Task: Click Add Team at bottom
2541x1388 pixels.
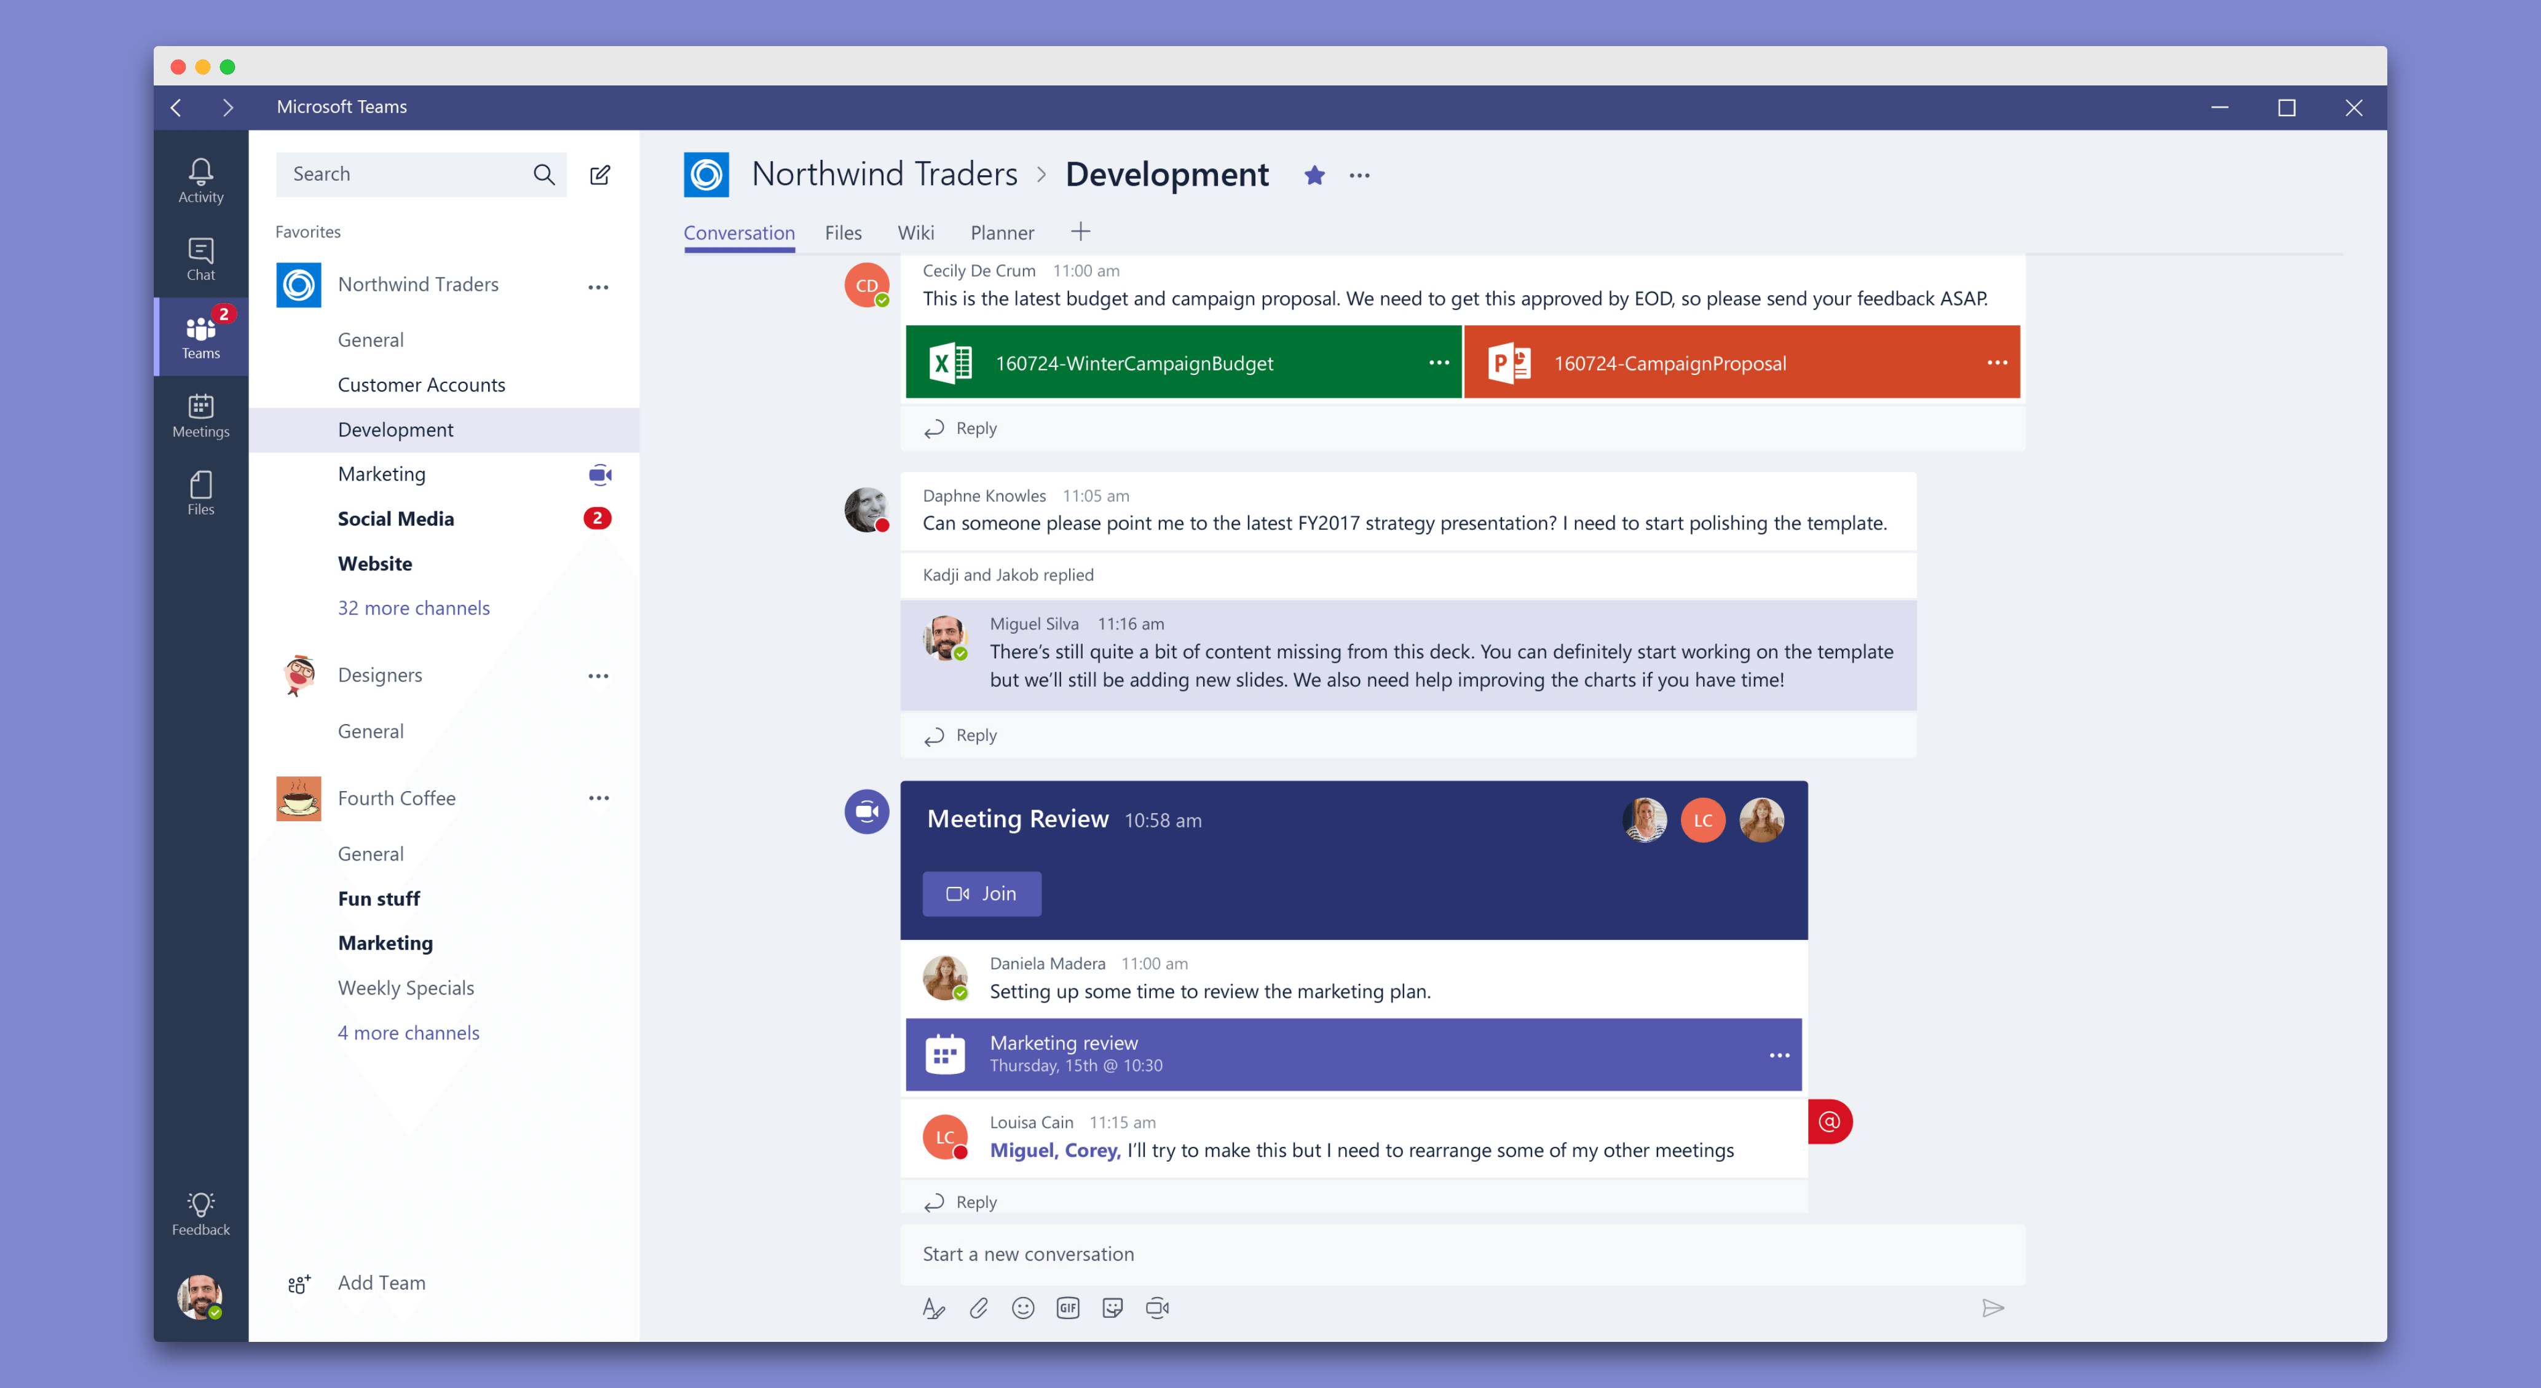Action: tap(381, 1282)
